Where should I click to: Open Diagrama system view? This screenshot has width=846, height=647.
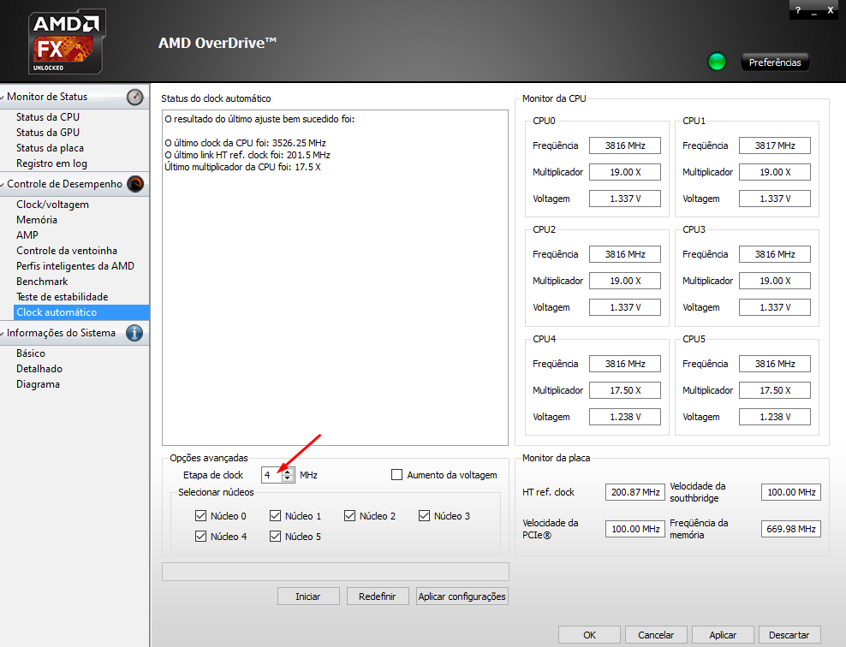point(38,384)
